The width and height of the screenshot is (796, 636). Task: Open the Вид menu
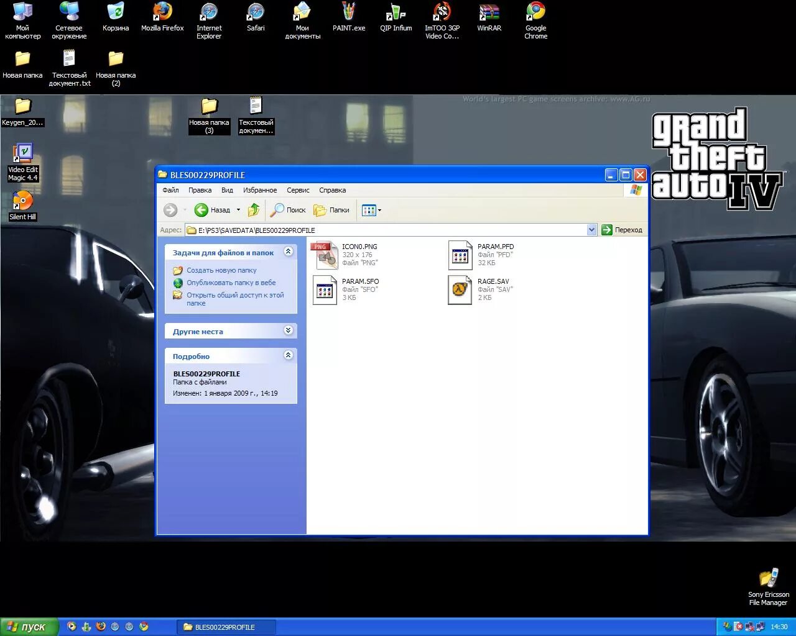(227, 190)
